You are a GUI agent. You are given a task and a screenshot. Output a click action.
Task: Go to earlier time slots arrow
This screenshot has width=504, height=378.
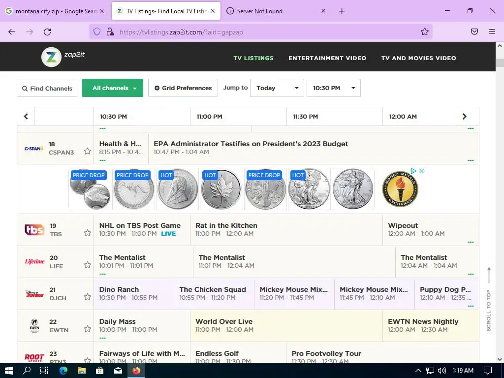click(x=26, y=116)
